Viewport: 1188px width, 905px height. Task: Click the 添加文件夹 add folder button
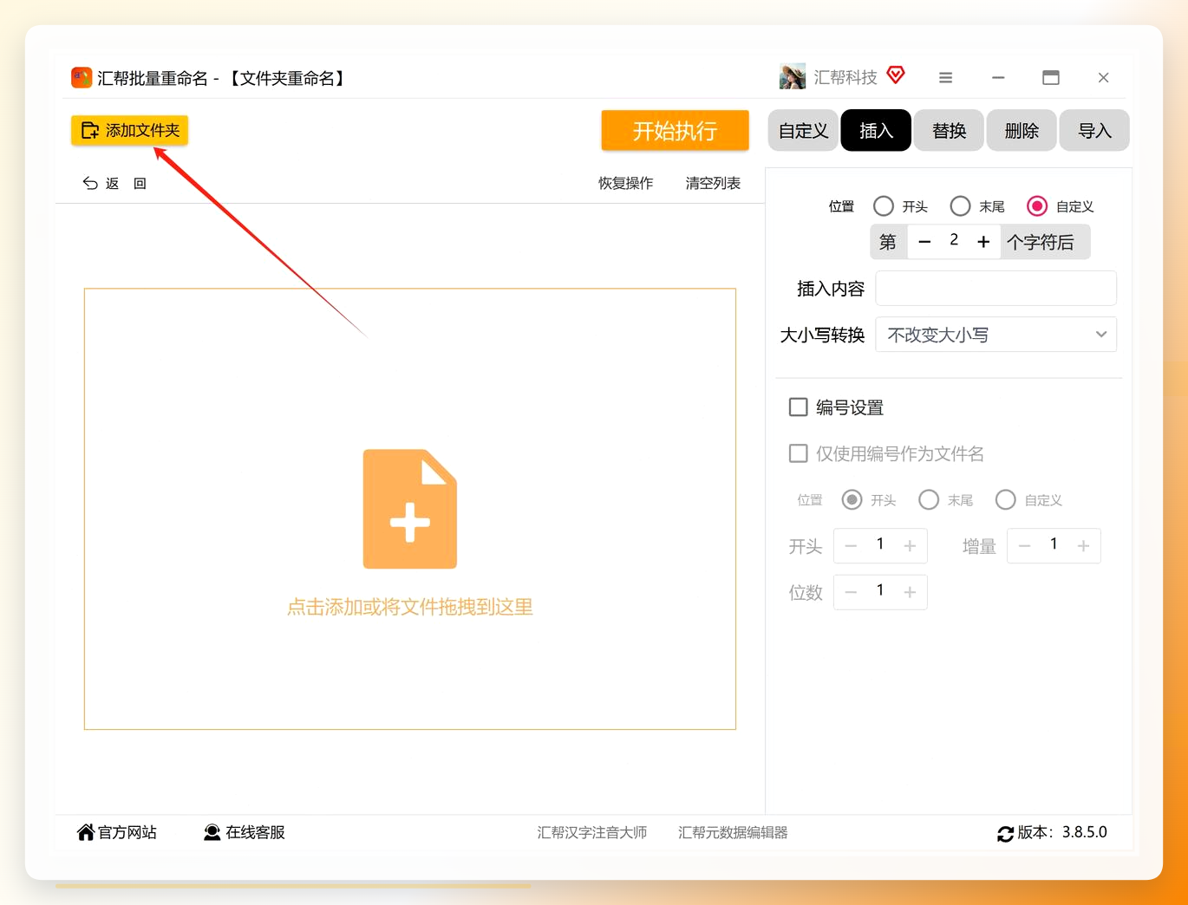pyautogui.click(x=130, y=130)
